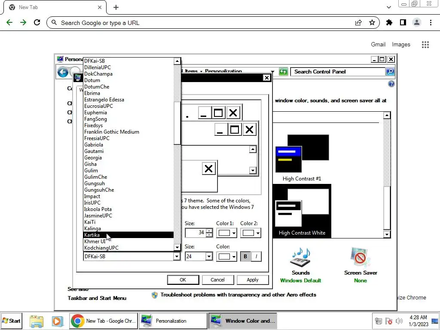Open Chrome profile avatar
The width and height of the screenshot is (440, 330).
pyautogui.click(x=417, y=23)
